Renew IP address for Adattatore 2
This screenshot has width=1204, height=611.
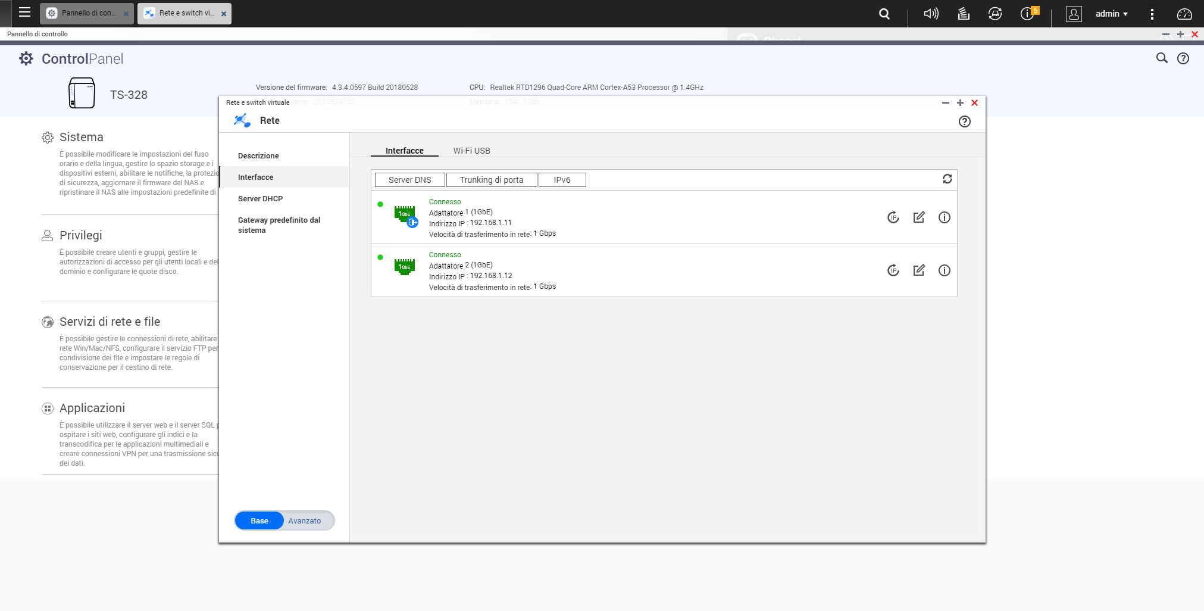pyautogui.click(x=893, y=270)
